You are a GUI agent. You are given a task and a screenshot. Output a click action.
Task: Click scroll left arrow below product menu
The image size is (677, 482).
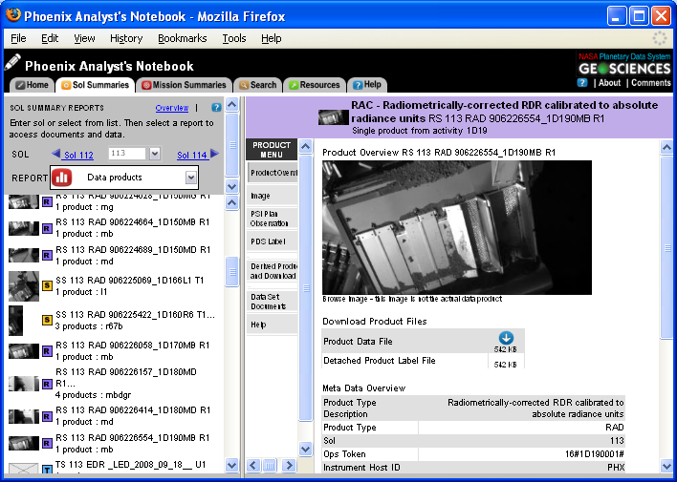point(253,465)
